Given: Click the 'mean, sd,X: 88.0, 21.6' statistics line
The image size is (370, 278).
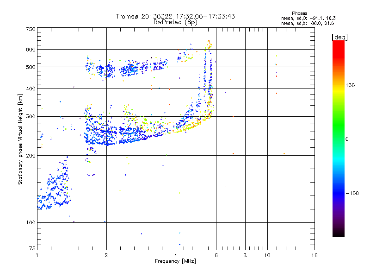Looking at the screenshot, I should point(308,23).
